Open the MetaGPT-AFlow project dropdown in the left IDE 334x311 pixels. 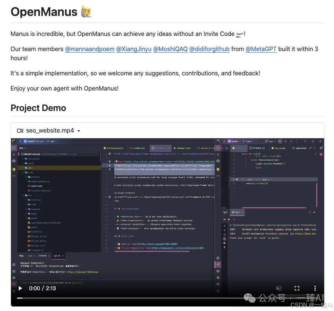click(x=34, y=141)
